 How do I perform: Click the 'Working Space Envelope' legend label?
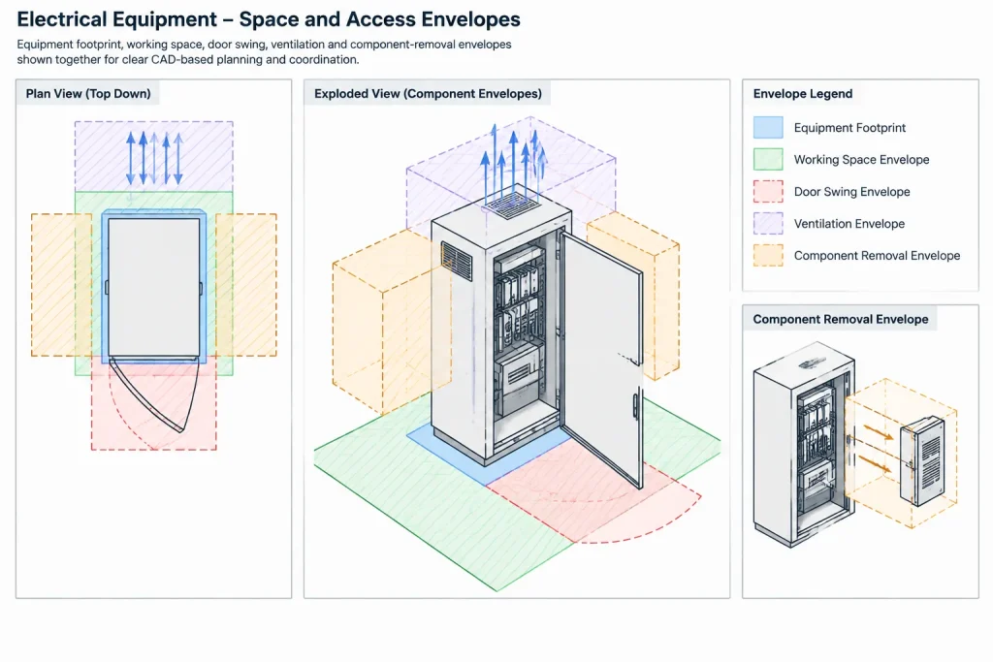click(861, 160)
